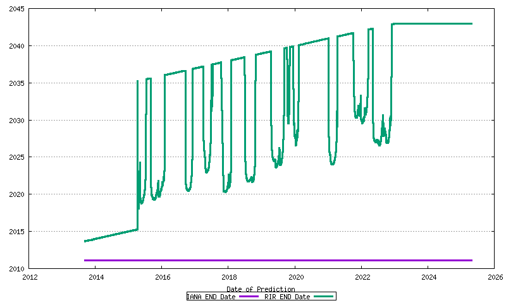Click the 2010 label on the vertical axis

(16, 268)
